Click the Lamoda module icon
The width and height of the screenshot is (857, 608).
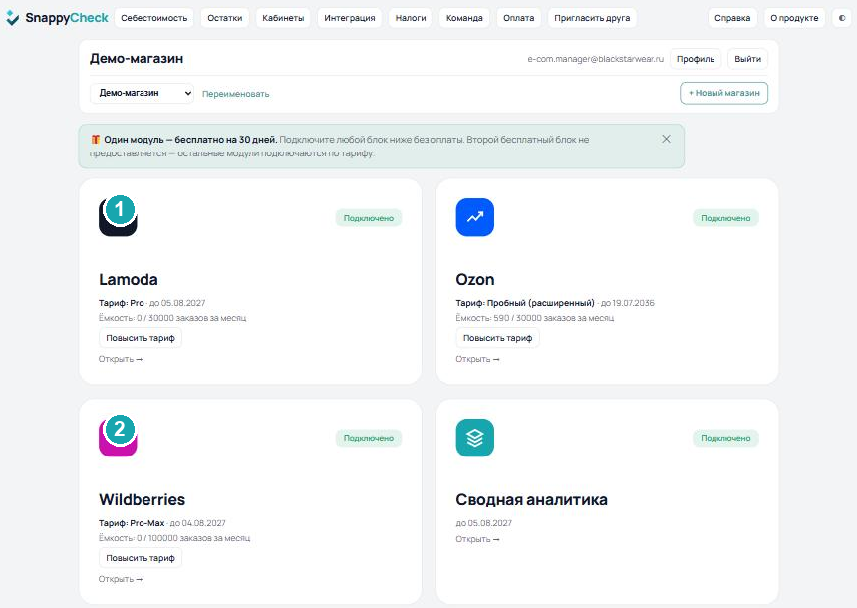118,217
